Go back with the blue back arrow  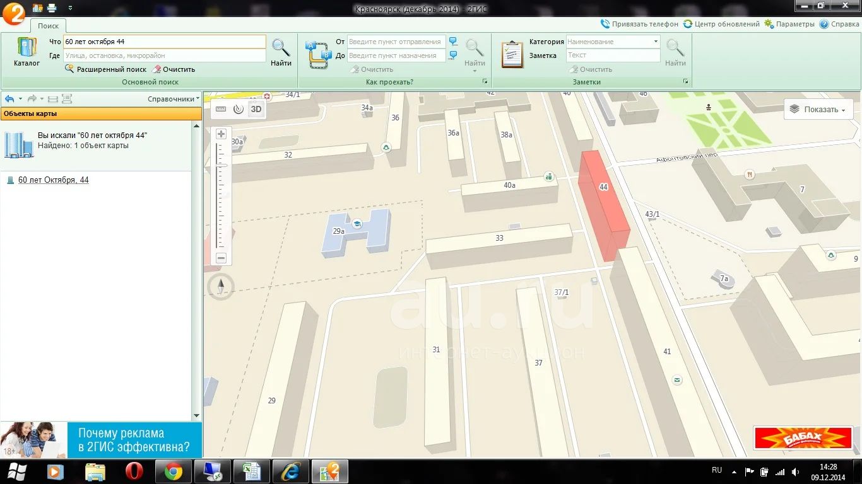tap(9, 99)
